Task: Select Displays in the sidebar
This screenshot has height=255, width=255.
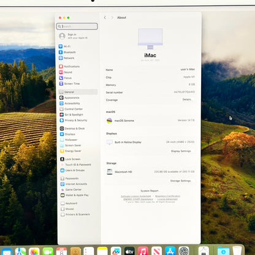Action: 67,134
